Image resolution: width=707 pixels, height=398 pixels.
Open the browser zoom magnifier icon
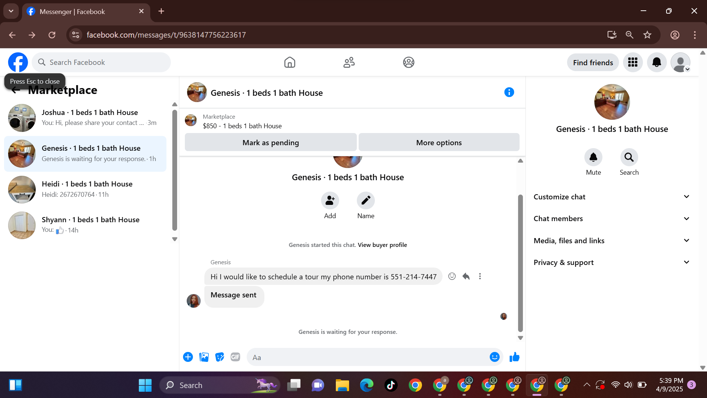629,35
